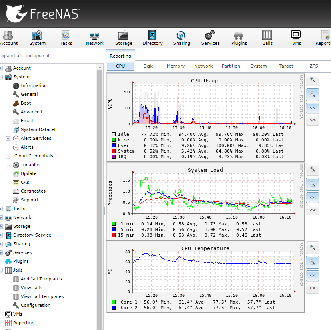This screenshot has width=331, height=330.
Task: Expand the Alert Services tree node
Action: (x=8, y=139)
